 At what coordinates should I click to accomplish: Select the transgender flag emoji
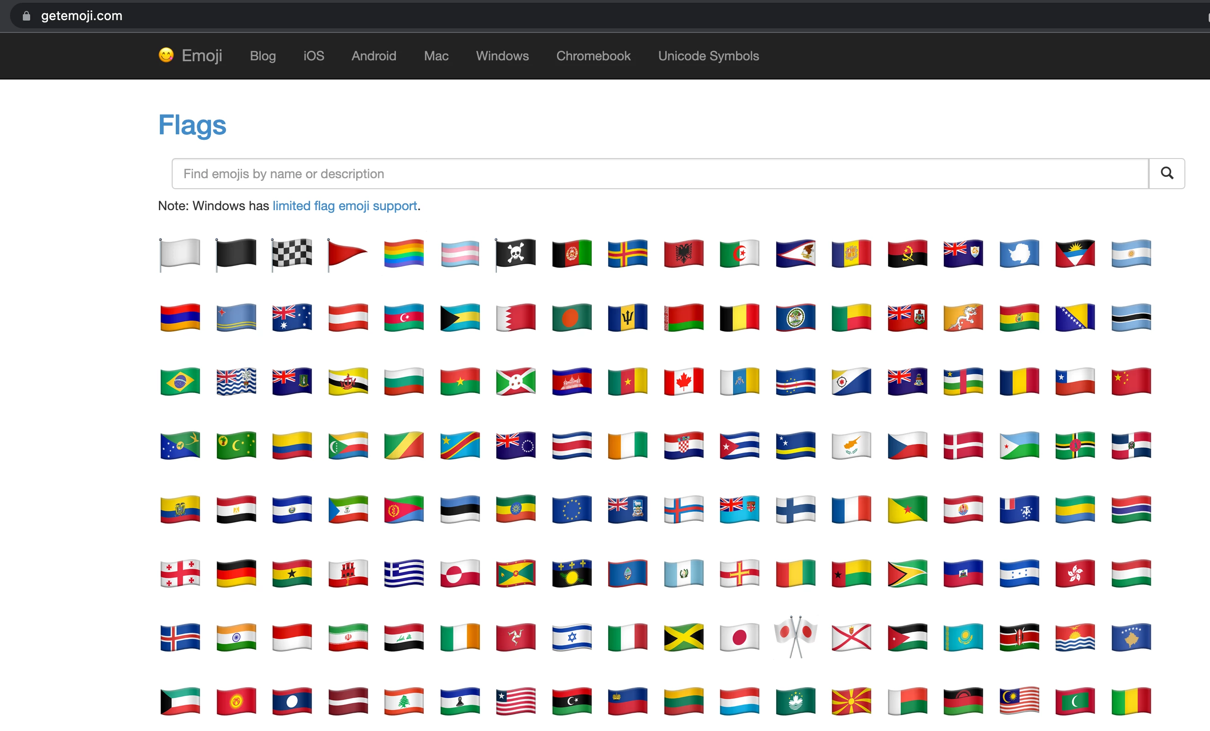click(460, 254)
